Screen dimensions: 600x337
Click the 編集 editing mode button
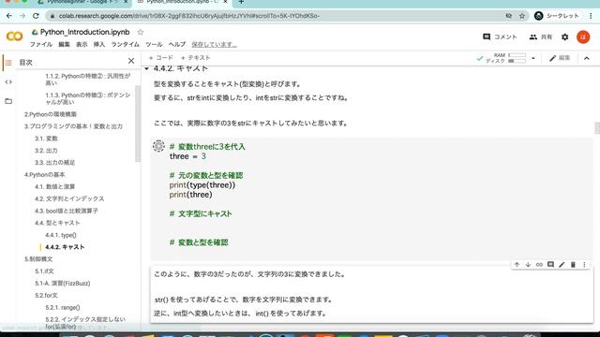pyautogui.click(x=560, y=58)
